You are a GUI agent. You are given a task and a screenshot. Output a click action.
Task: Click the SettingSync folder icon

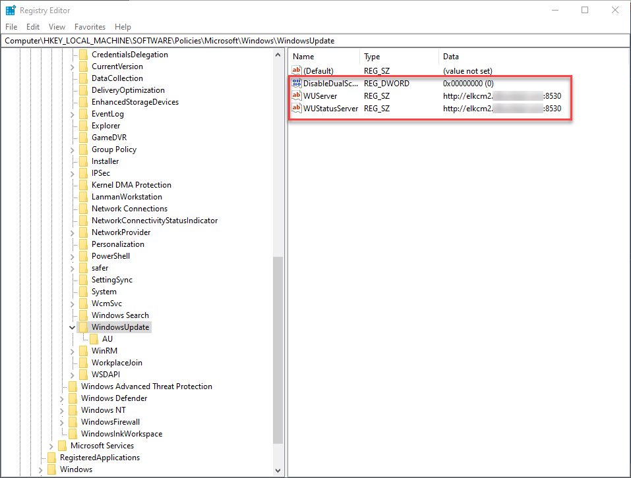[x=83, y=280]
